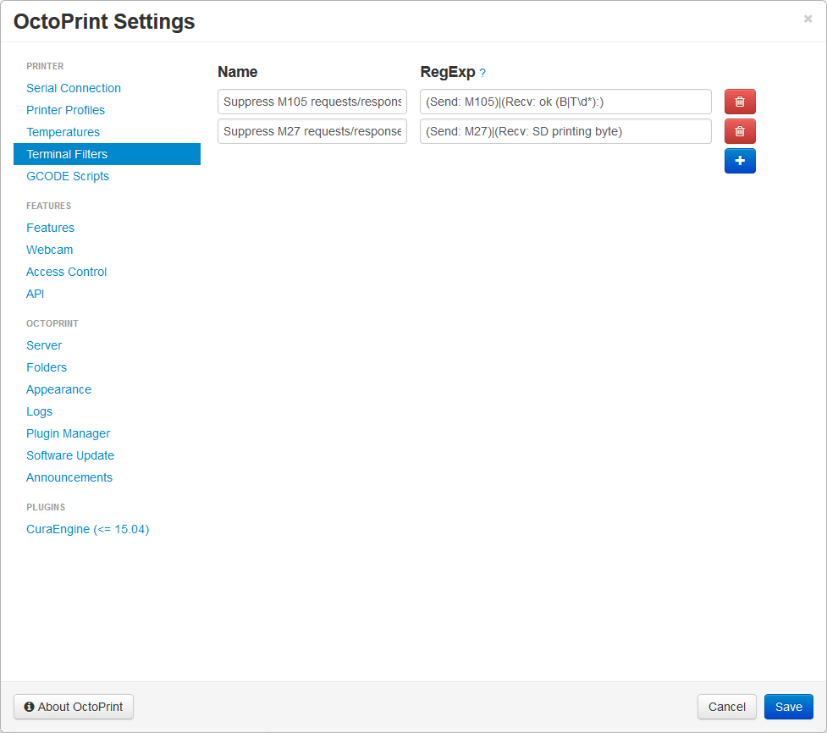Viewport: 827px width, 733px height.
Task: Open the API settings page
Action: [x=36, y=294]
